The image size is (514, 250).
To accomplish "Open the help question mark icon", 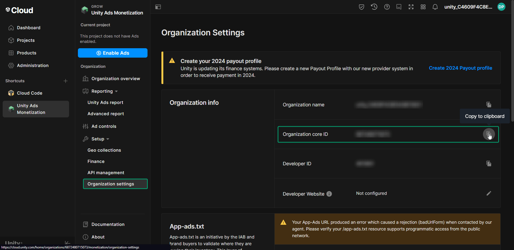I will coord(387,7).
